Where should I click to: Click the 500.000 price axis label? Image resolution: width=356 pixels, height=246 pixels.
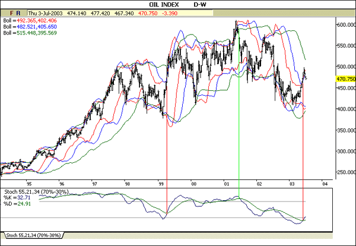(346, 67)
